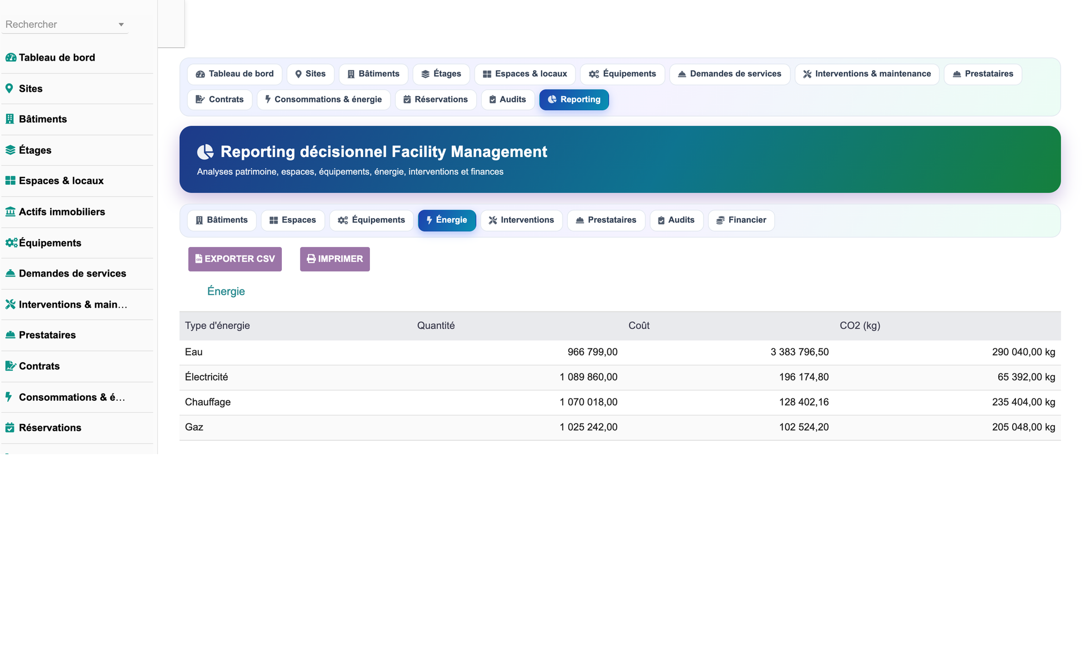Click the bolt icon on Énergie sub-tab
This screenshot has height=670, width=1084.
[x=429, y=220]
